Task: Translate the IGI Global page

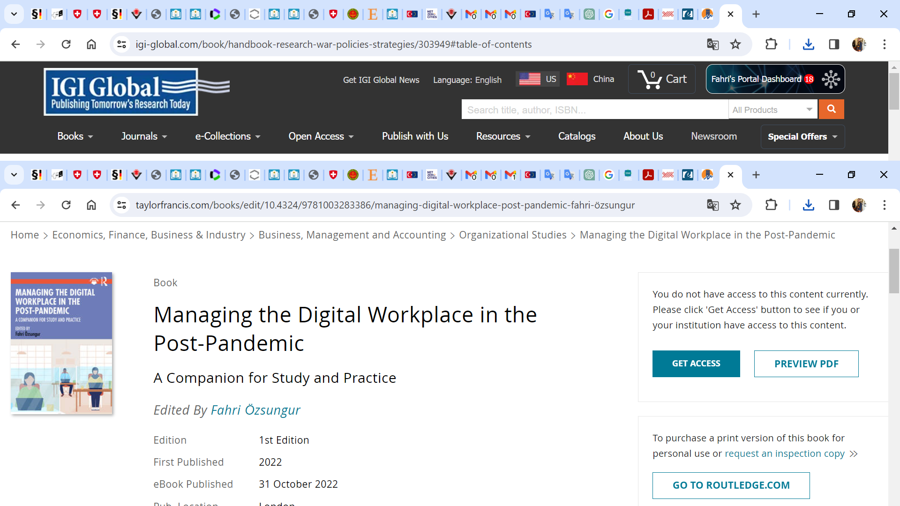Action: [x=713, y=44]
